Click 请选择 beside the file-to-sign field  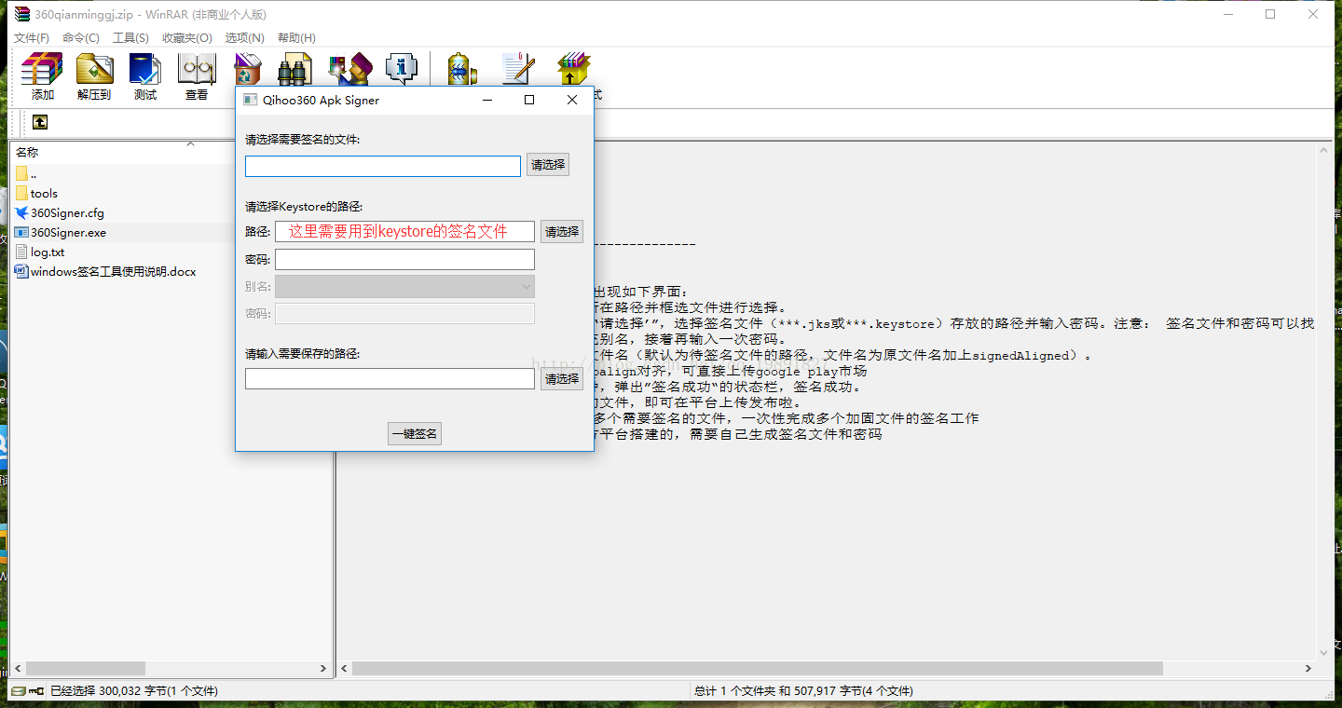tap(548, 165)
